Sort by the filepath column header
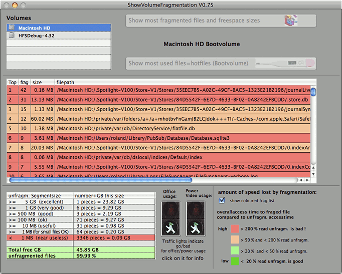Image resolution: width=342 pixels, height=274 pixels. (x=186, y=82)
